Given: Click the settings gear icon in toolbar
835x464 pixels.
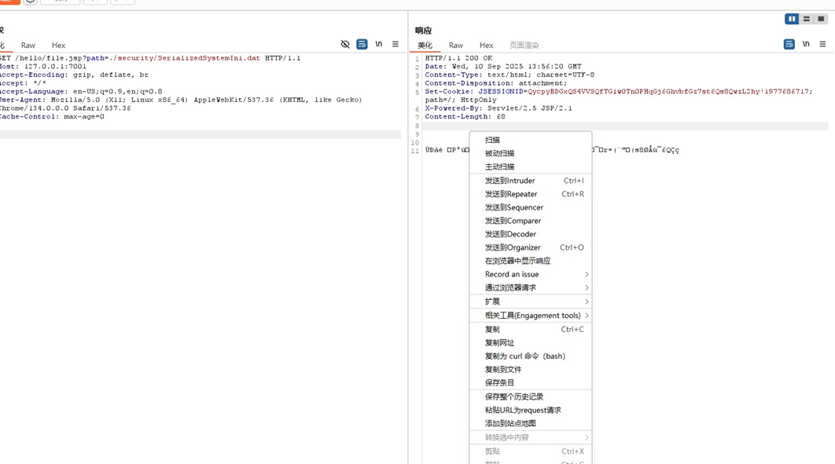Looking at the screenshot, I should [x=30, y=2].
